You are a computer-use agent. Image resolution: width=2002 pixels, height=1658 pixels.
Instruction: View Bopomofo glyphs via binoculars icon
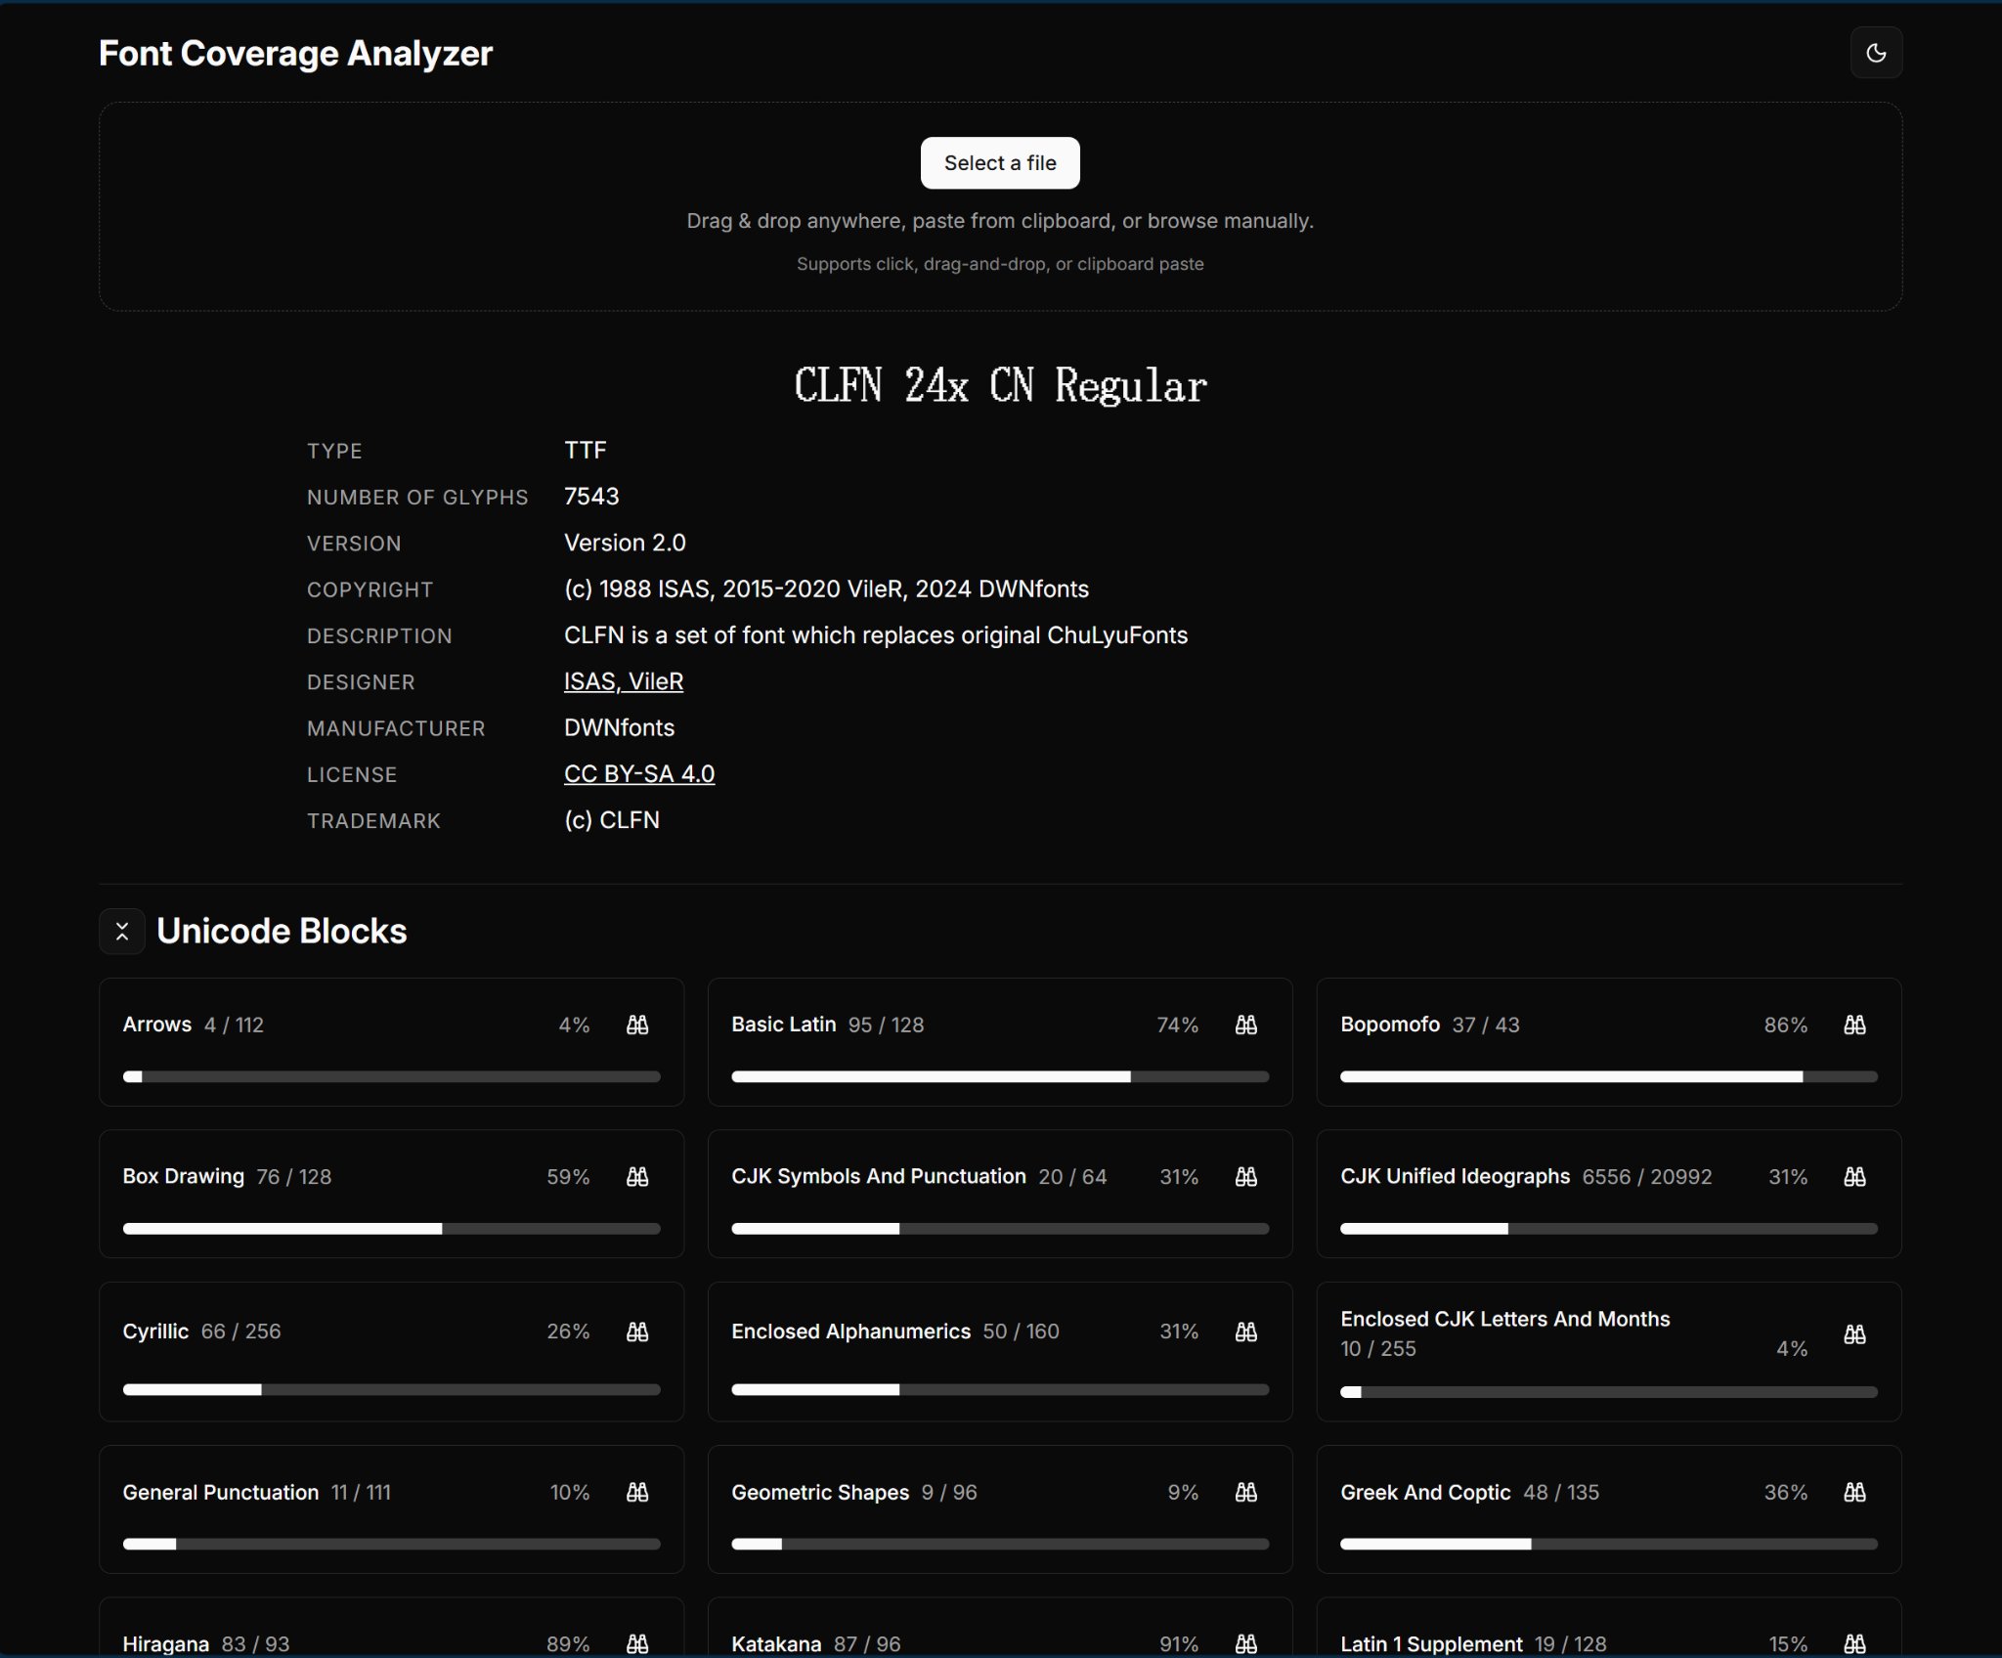[1854, 1025]
